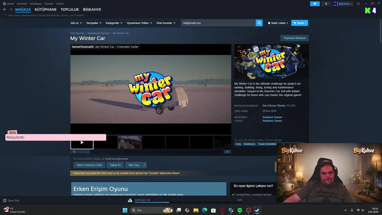This screenshot has width=382, height=215.
Task: Switch to the KÜTÜPHANE tab
Action: click(x=46, y=10)
